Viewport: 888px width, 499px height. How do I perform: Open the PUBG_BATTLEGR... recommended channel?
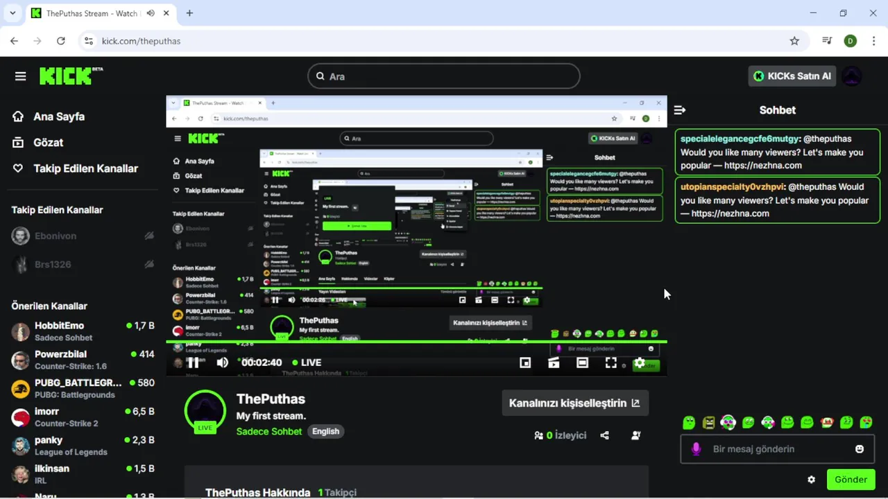point(83,388)
